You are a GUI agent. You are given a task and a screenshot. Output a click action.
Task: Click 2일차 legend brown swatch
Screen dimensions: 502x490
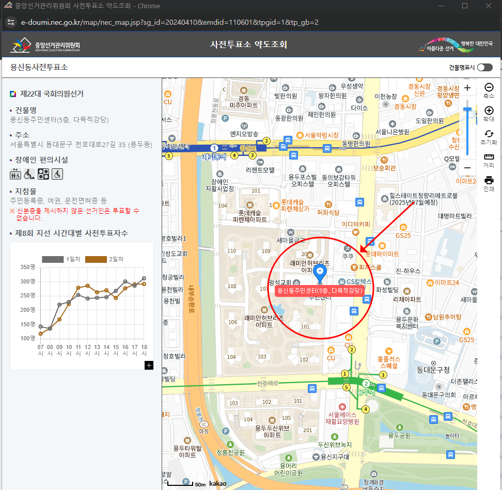coord(96,259)
